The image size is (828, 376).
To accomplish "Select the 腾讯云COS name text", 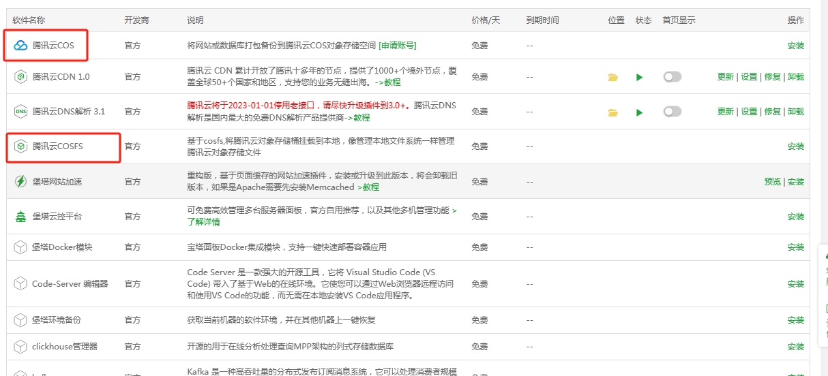I will [53, 46].
